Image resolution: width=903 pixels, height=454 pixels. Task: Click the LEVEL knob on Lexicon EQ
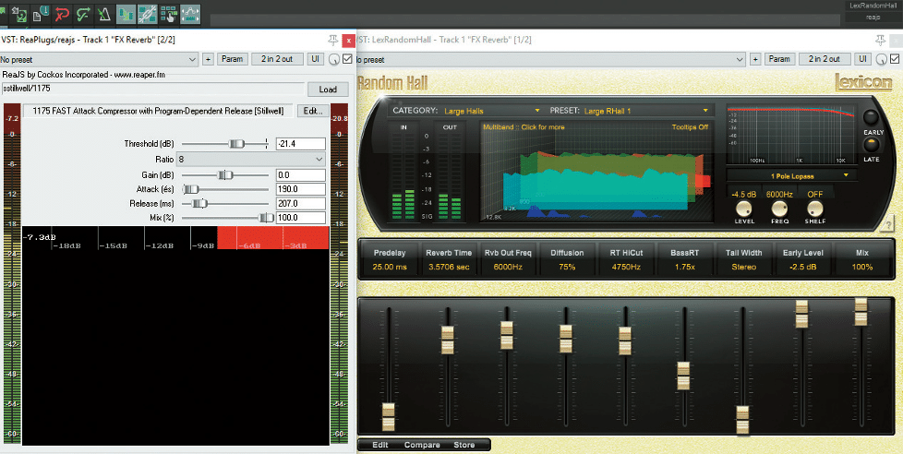point(744,209)
